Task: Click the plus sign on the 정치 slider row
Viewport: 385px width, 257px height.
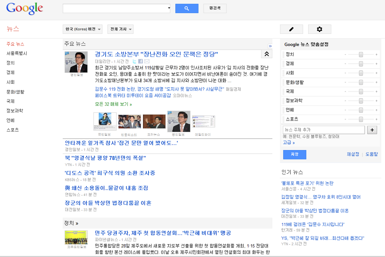Action: (x=376, y=54)
